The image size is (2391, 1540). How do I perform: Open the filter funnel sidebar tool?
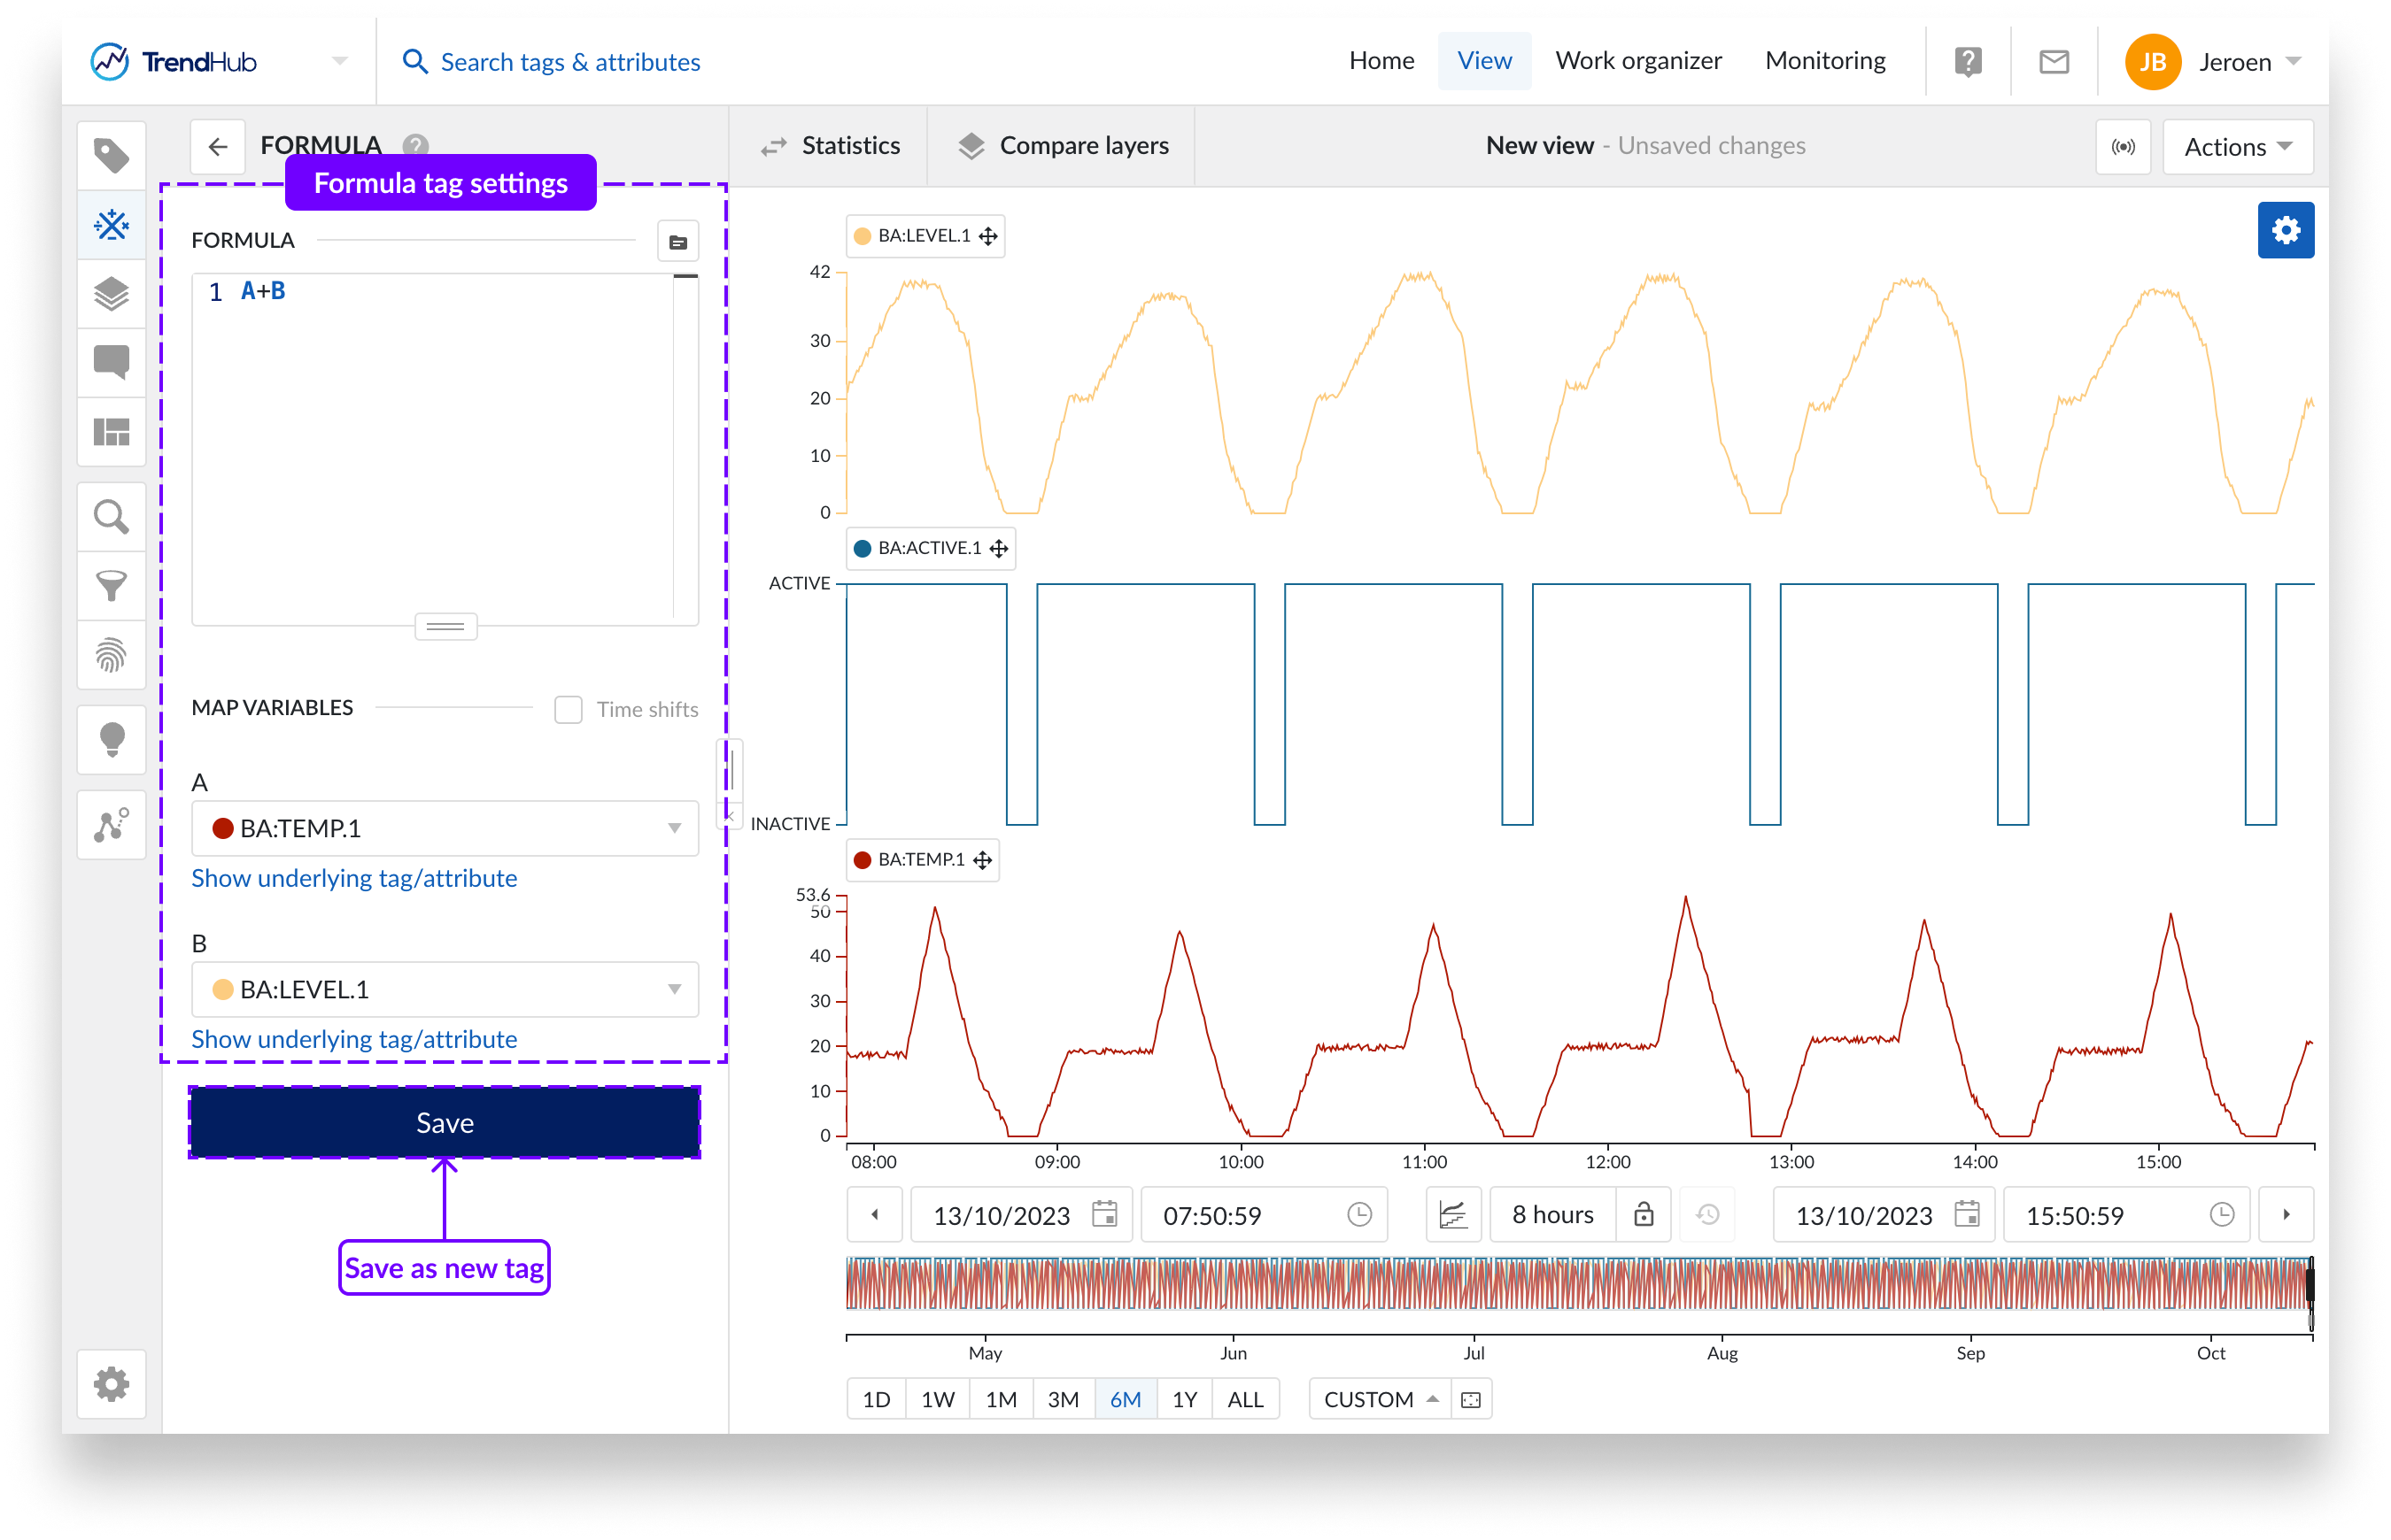[111, 586]
